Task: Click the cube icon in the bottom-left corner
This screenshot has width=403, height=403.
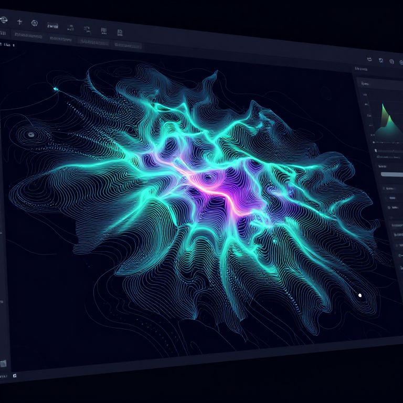Action: point(4,363)
